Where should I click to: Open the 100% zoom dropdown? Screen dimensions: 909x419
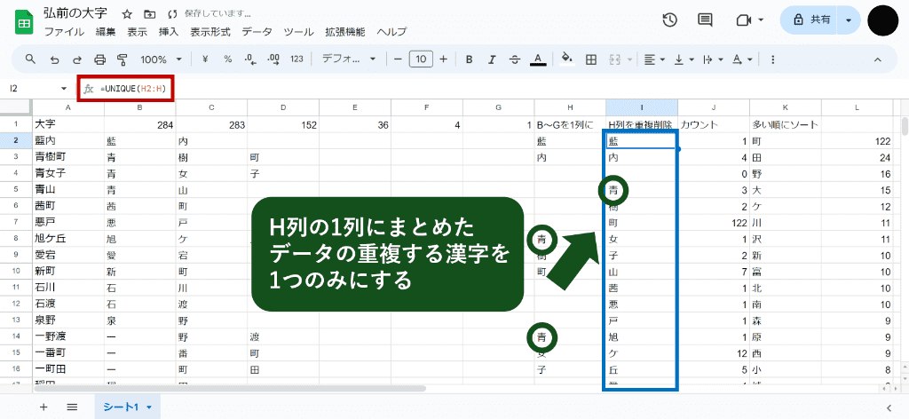click(x=161, y=59)
